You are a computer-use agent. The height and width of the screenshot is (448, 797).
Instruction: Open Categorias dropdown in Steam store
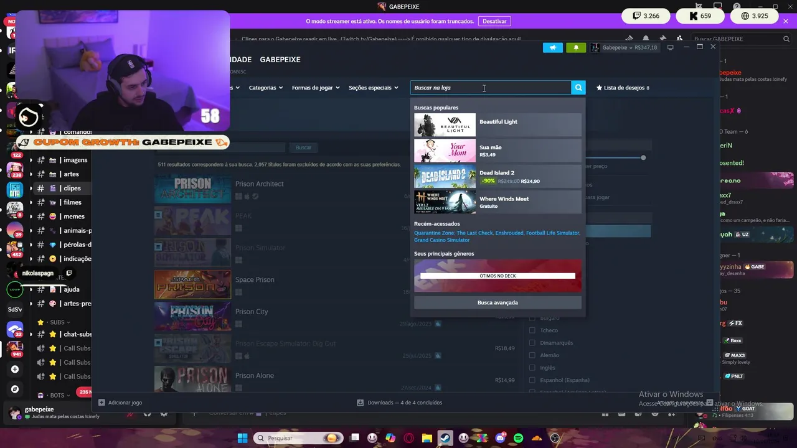click(x=266, y=88)
